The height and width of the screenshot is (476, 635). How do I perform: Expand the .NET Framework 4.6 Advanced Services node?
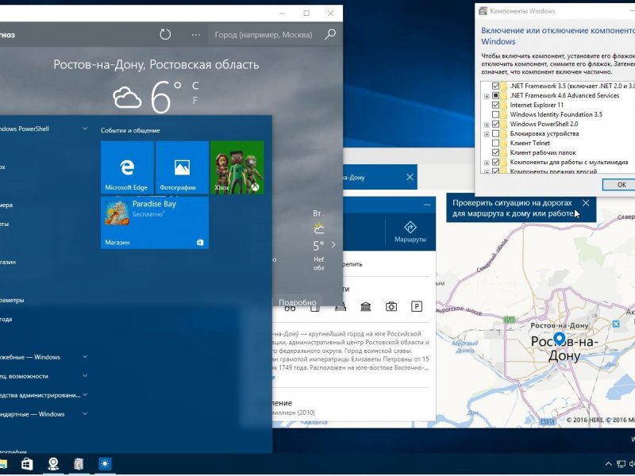[487, 96]
